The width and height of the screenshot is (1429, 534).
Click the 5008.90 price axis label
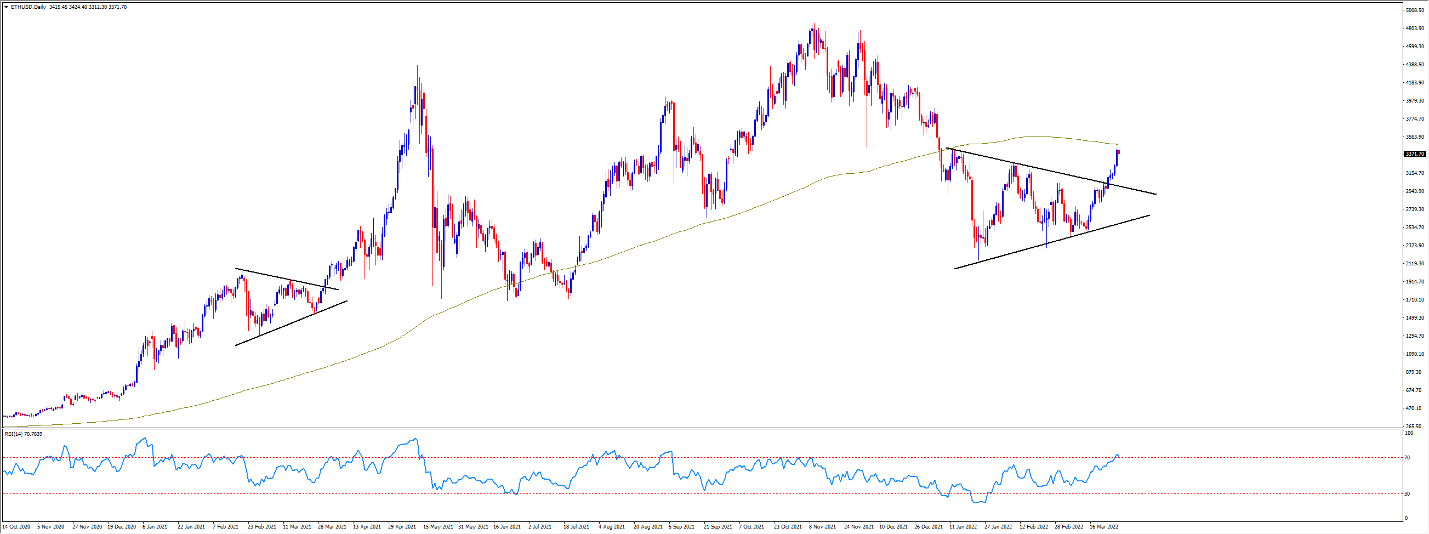point(1416,10)
